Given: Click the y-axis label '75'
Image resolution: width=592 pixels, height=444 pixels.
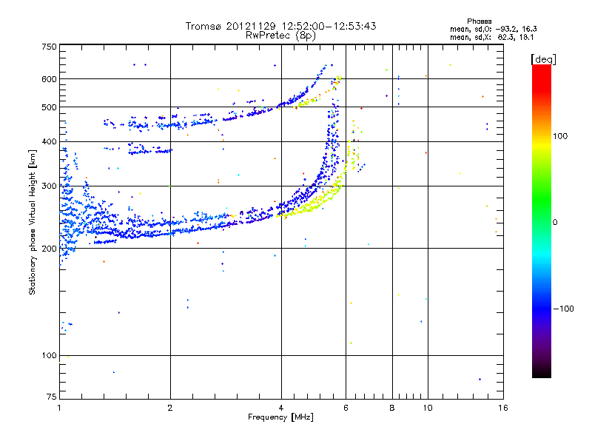Looking at the screenshot, I should tap(52, 397).
